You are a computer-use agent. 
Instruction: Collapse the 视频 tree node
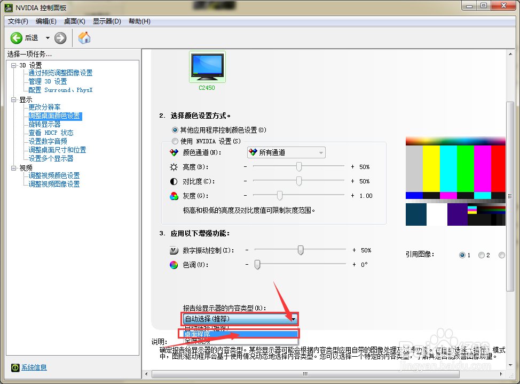(13, 168)
